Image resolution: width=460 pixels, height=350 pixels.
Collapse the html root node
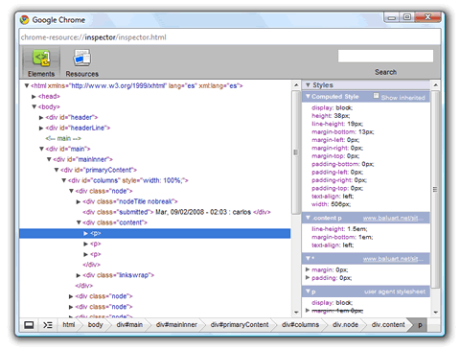tap(27, 85)
